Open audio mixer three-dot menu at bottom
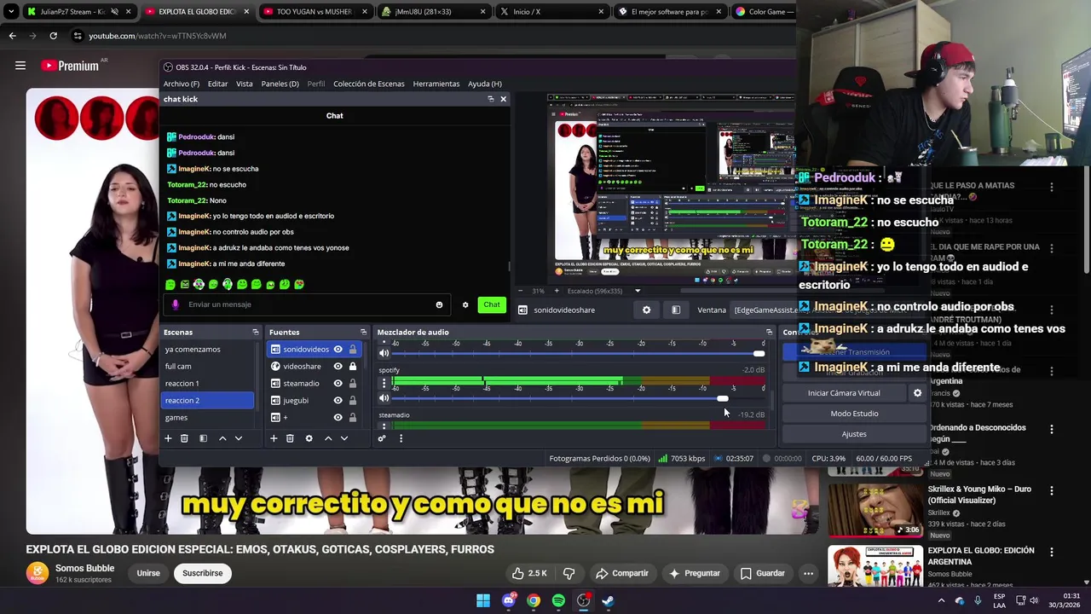1091x614 pixels. click(401, 438)
